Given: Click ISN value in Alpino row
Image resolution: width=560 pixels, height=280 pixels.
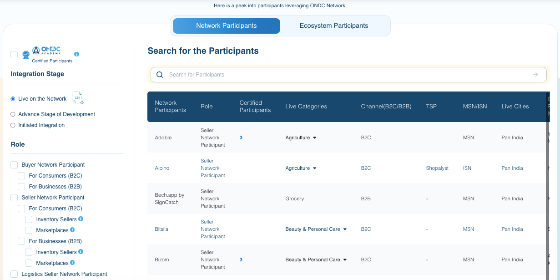Looking at the screenshot, I should (467, 168).
